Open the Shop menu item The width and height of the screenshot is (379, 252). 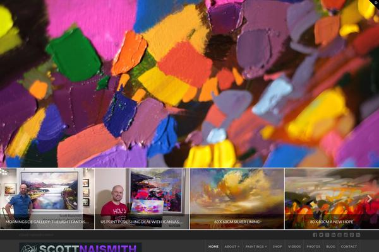(277, 246)
